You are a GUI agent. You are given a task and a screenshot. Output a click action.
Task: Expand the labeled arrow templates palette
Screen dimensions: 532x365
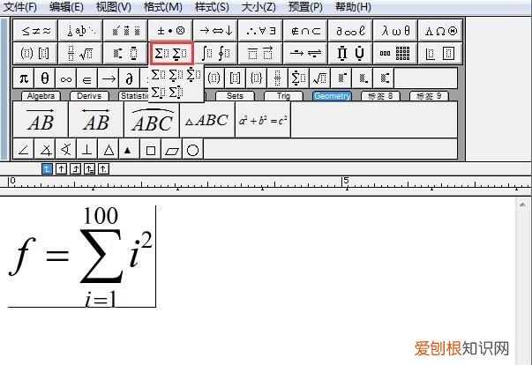coord(305,53)
